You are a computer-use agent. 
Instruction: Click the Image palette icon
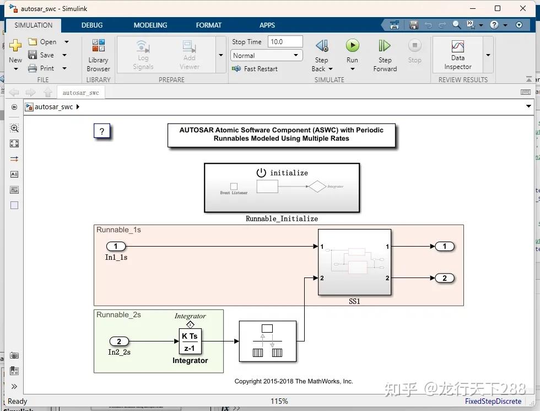pyautogui.click(x=14, y=190)
